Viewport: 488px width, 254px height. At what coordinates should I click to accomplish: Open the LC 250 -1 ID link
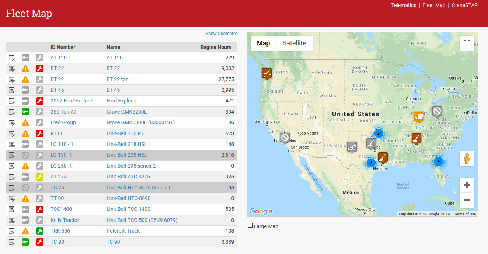(61, 166)
